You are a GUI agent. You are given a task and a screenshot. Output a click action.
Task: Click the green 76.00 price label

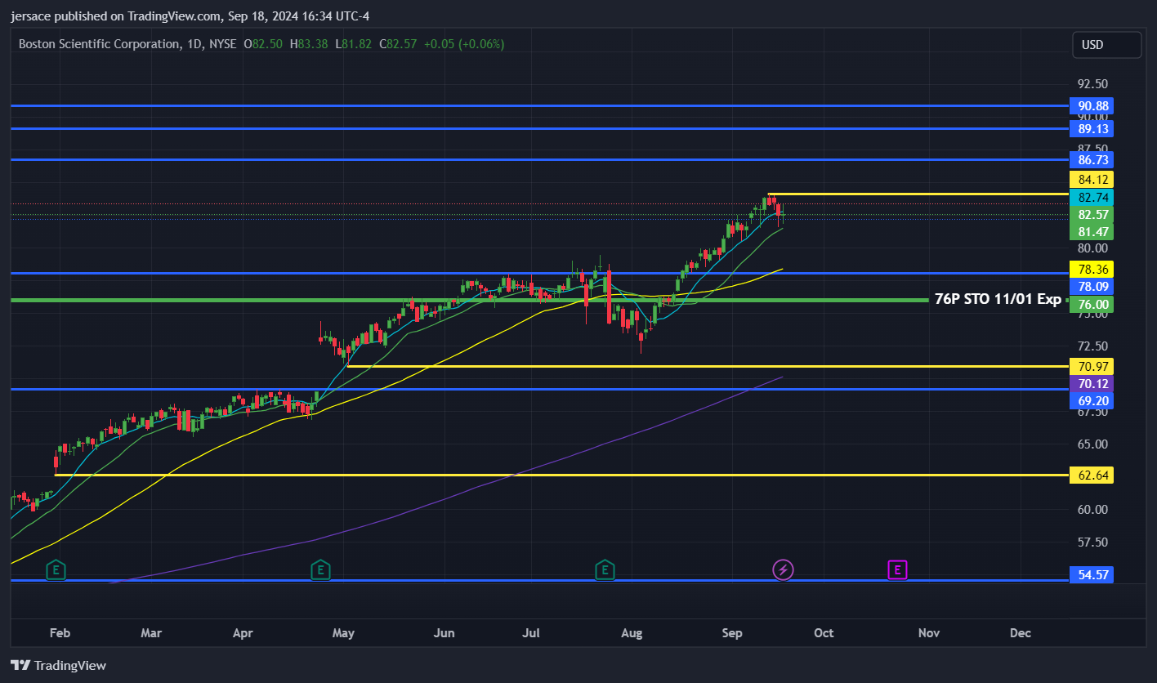[x=1092, y=304]
